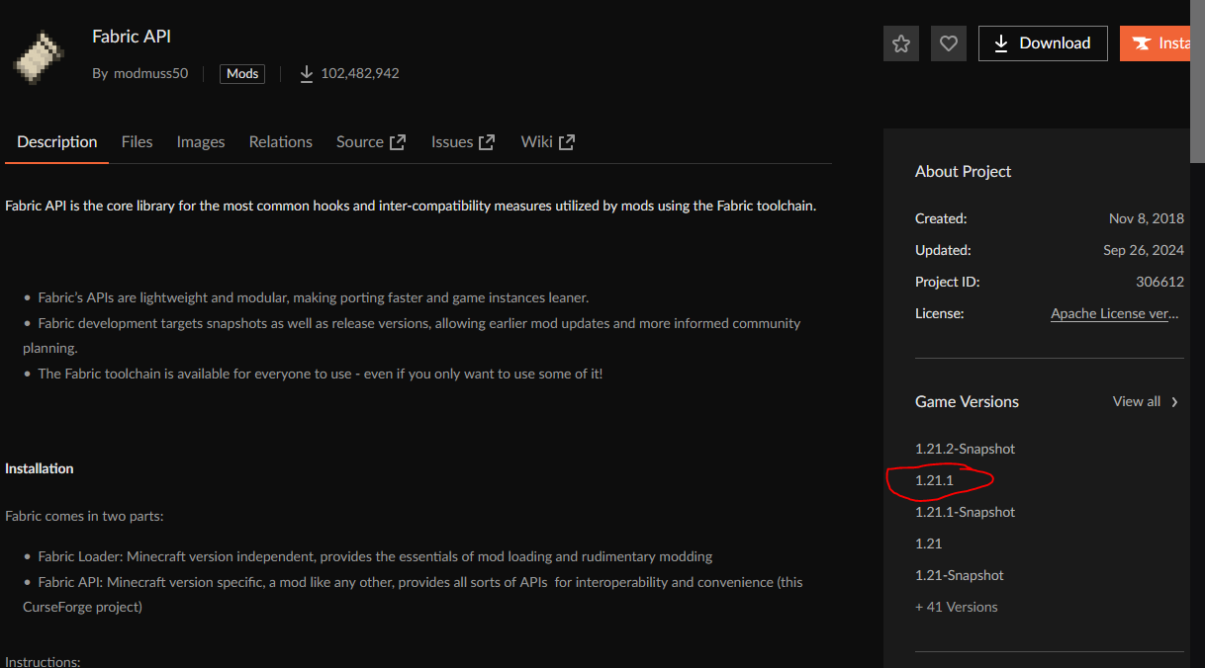Image resolution: width=1205 pixels, height=668 pixels.
Task: Click the About Project heading
Action: (x=963, y=172)
